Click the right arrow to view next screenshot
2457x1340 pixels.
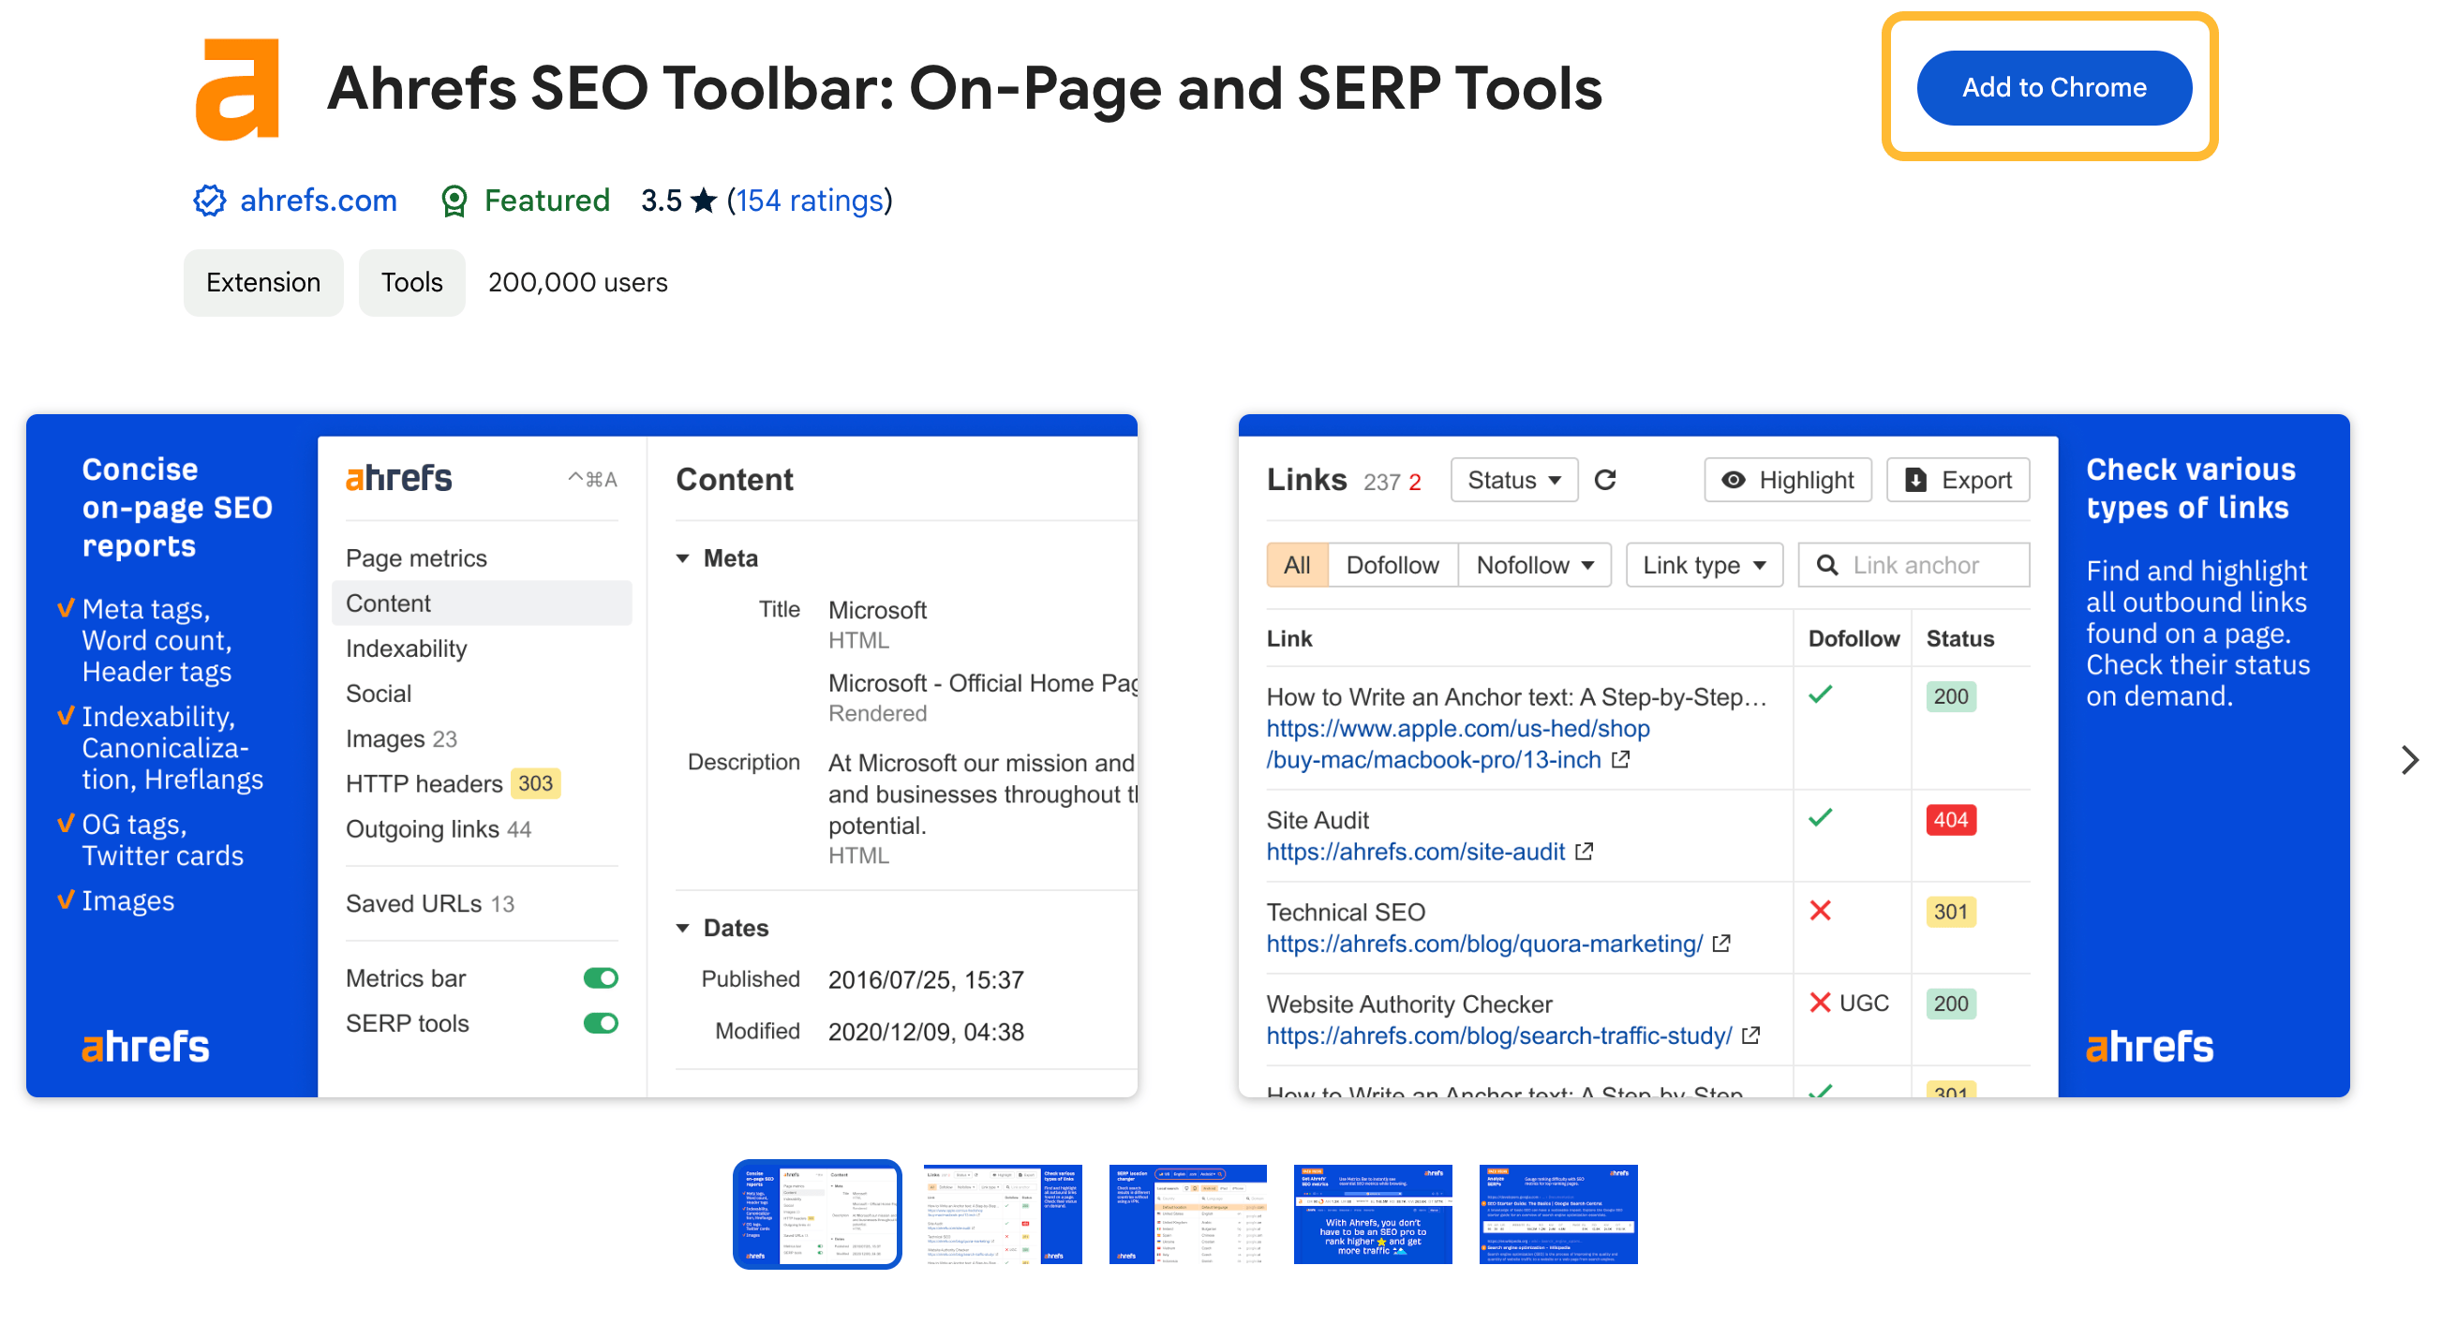click(2412, 760)
